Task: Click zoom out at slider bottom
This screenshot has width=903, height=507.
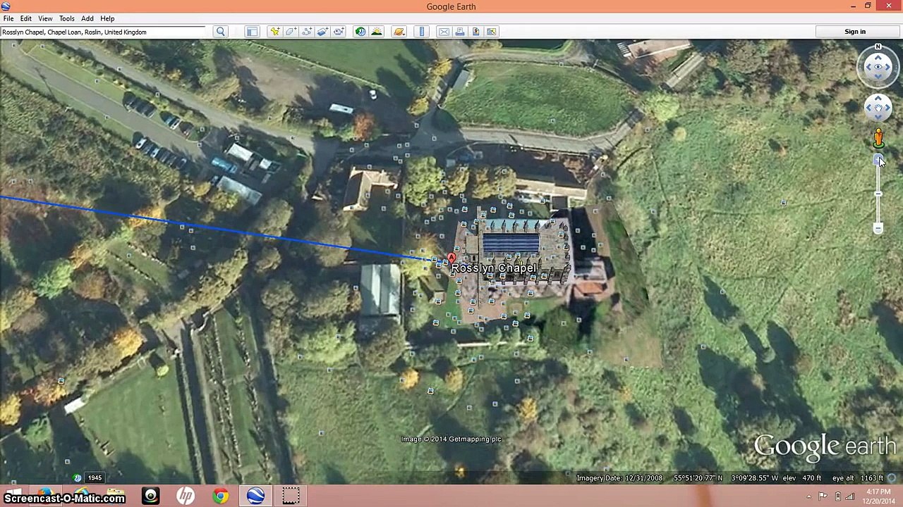Action: (x=878, y=228)
